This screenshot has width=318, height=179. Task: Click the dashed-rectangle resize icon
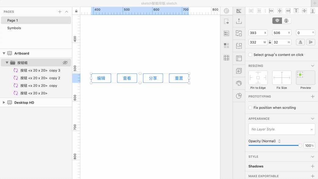pos(239,46)
